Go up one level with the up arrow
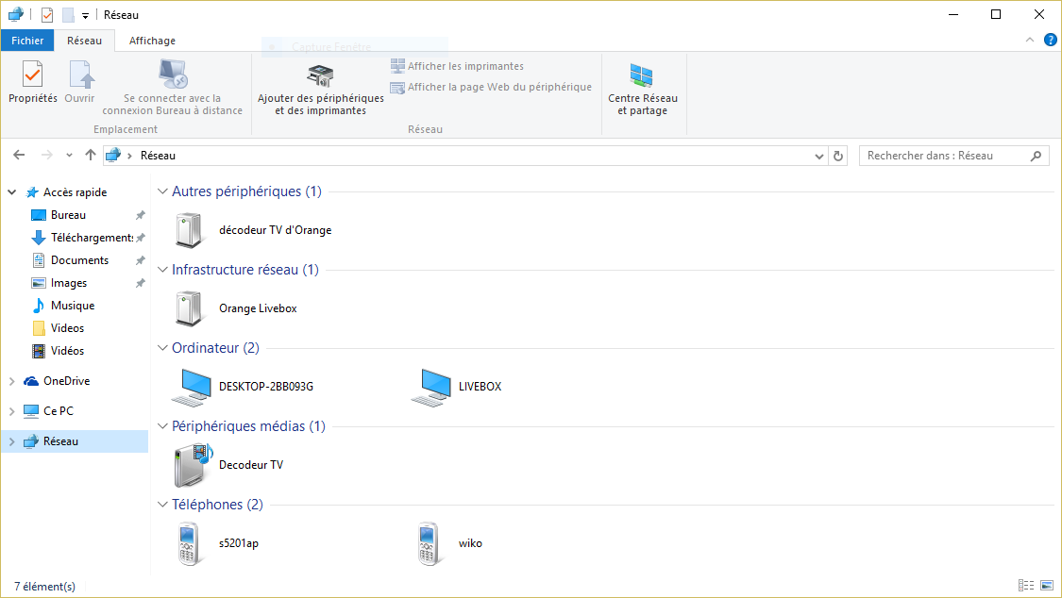 [90, 155]
